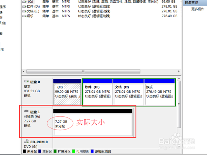
Task: Click the 磁盘 0 disk label panel
Action: 37,91
